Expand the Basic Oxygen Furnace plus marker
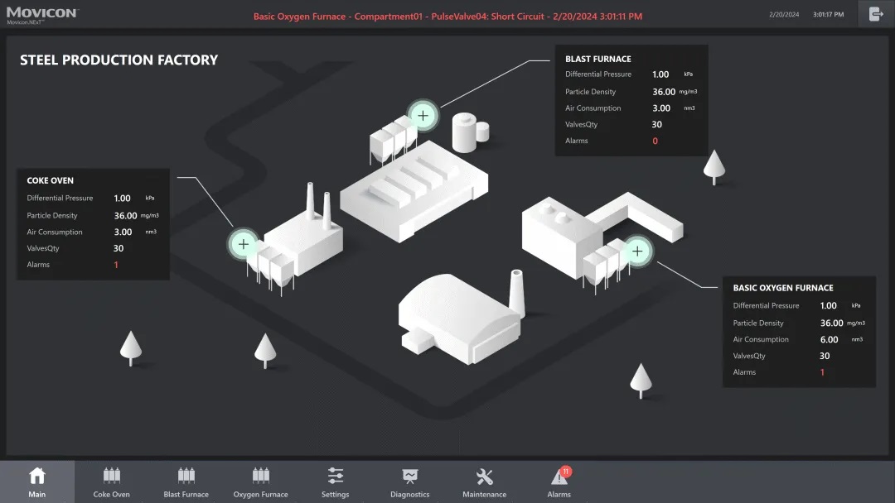895x503 pixels. pos(636,251)
